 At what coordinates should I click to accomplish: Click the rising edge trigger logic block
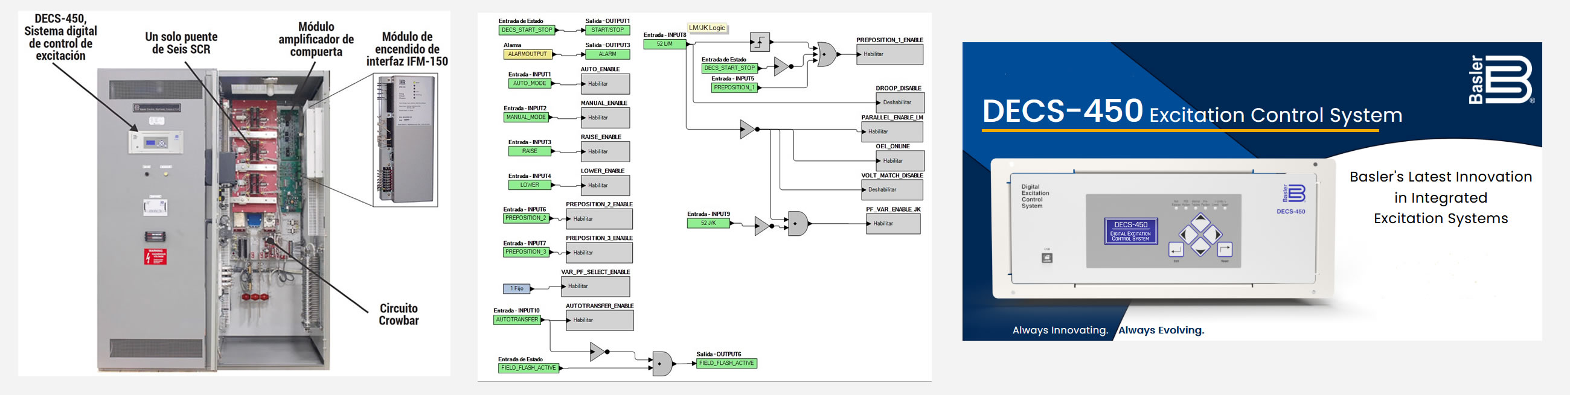(760, 42)
